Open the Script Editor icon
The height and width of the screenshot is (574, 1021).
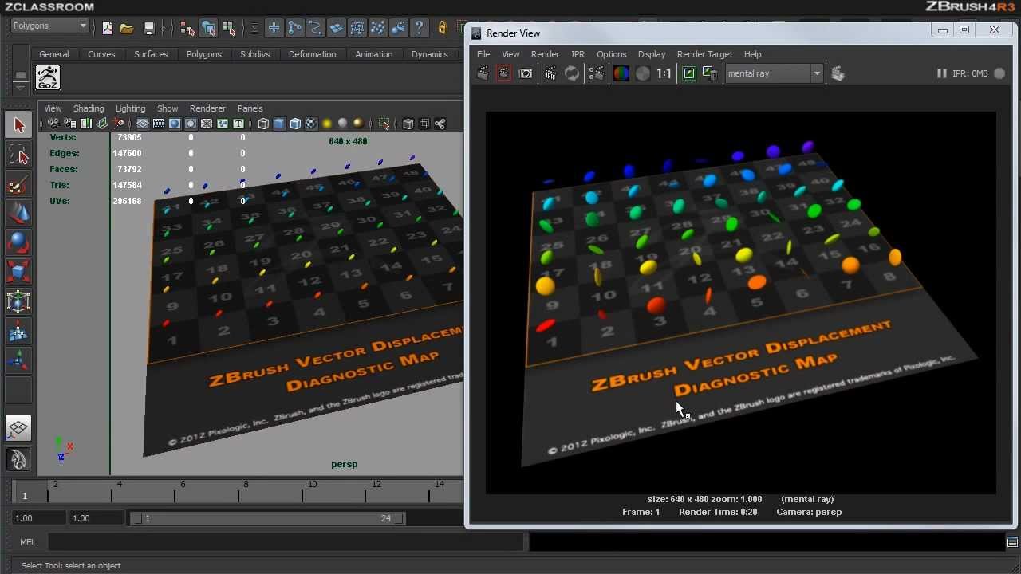click(x=1012, y=542)
